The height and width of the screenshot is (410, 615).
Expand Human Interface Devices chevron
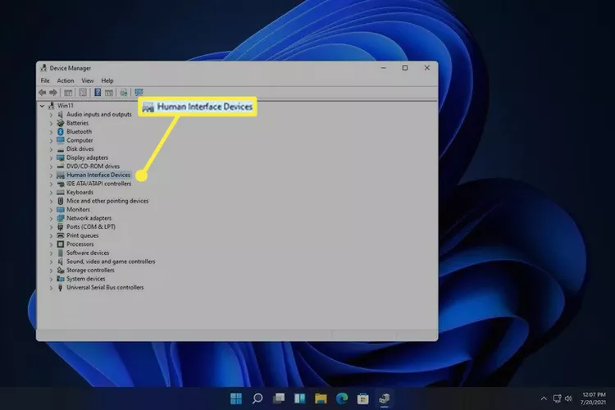pyautogui.click(x=51, y=175)
